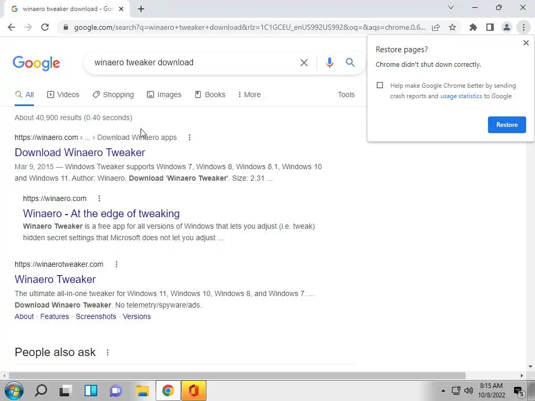Open the Windows Start menu

pos(14,391)
